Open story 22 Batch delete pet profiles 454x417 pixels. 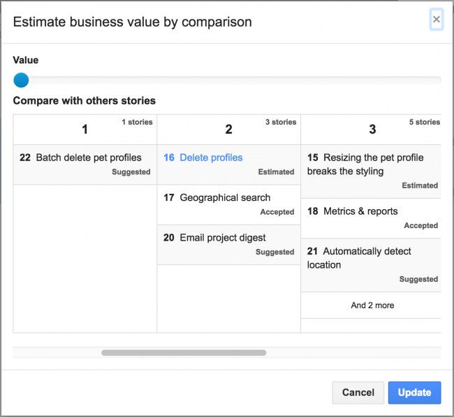[x=85, y=165]
